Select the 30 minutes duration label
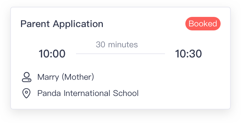Viewport: 241px width, 123px height. click(x=117, y=45)
